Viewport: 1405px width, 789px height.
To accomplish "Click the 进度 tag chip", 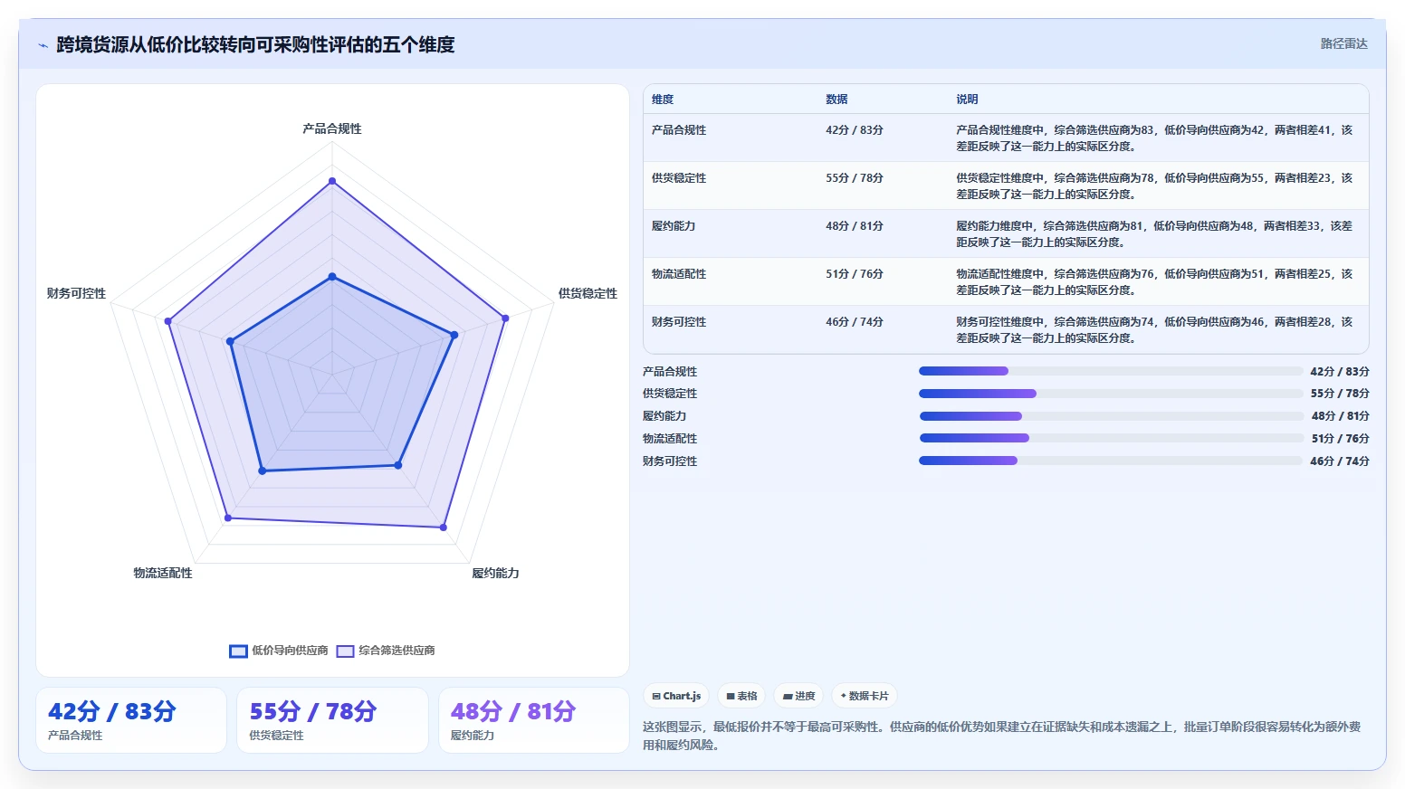I will tap(798, 696).
